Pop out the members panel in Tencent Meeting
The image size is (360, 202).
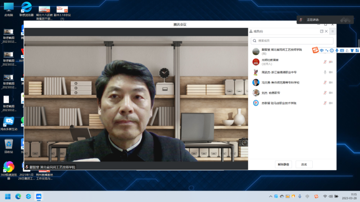322,31
